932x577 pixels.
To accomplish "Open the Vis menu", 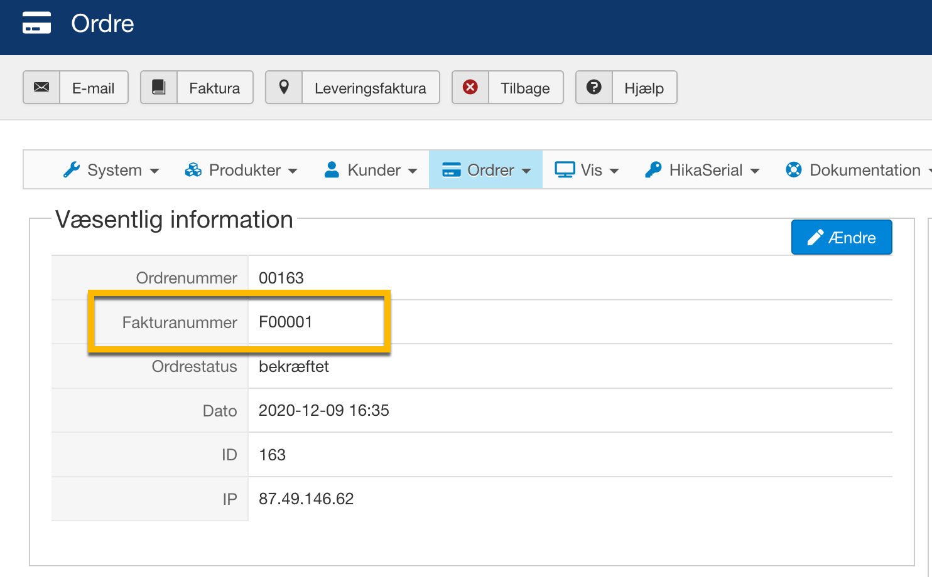I will point(587,170).
